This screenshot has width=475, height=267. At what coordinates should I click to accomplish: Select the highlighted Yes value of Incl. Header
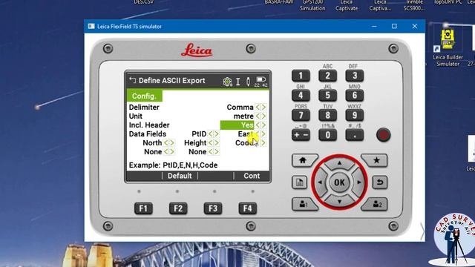237,125
